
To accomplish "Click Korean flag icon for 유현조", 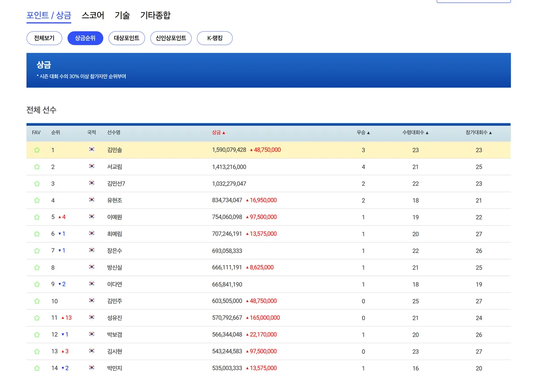I will pyautogui.click(x=92, y=200).
